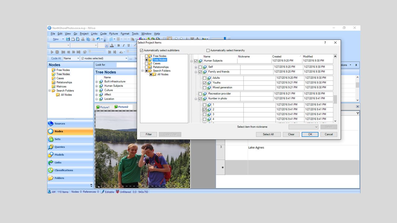Click the Print Preview icon in toolbar
The height and width of the screenshot is (223, 397).
[x=78, y=39]
